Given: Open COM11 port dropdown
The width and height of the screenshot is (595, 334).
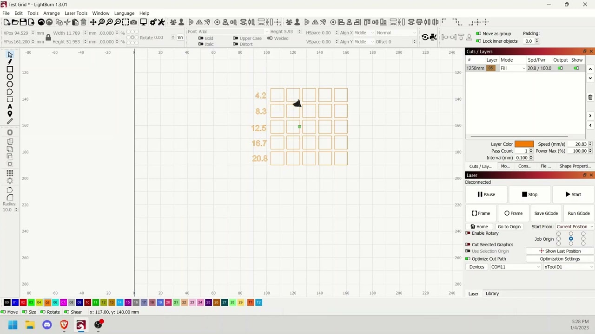Looking at the screenshot, I should 516,267.
